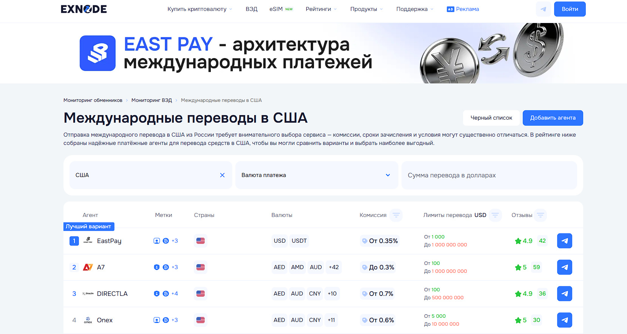Open the 59 reviews count for A7
The height and width of the screenshot is (334, 627).
[536, 267]
